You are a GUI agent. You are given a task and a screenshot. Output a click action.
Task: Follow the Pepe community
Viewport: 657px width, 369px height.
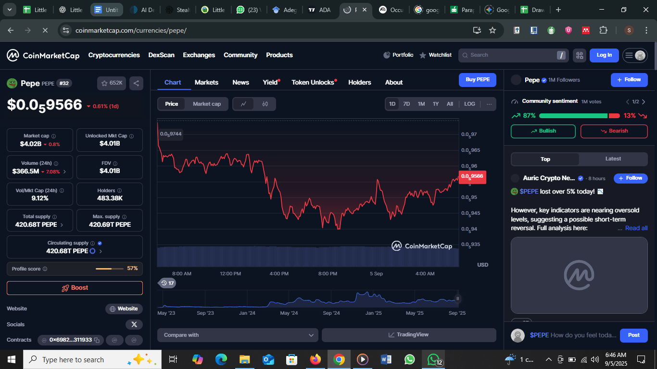(x=629, y=80)
